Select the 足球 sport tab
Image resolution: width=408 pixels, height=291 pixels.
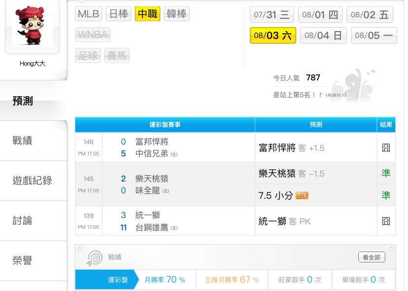88,55
